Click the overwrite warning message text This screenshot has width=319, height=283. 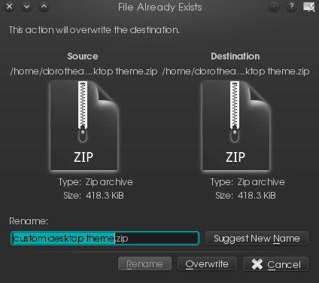[x=94, y=30]
